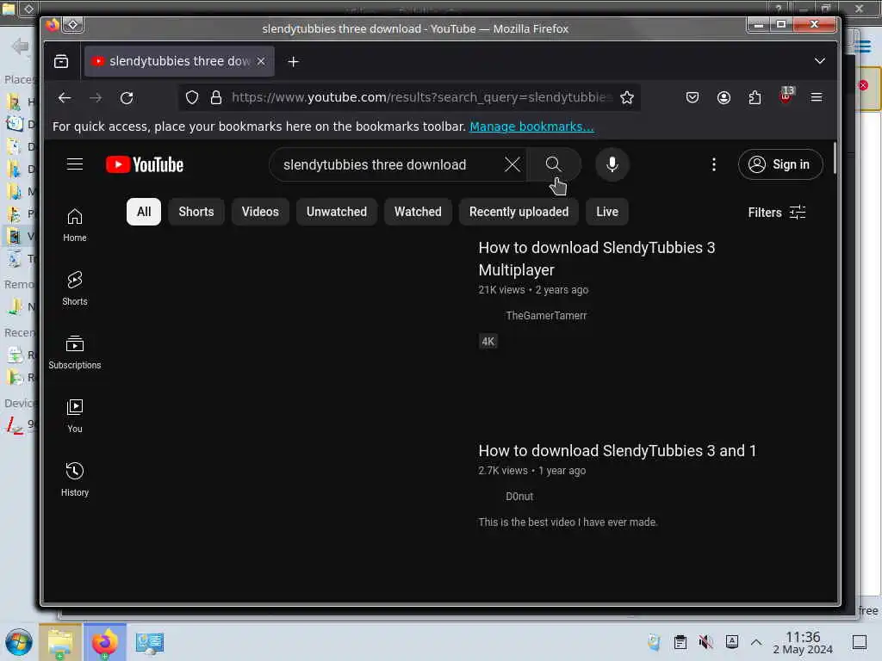The height and width of the screenshot is (661, 882).
Task: Show hidden system tray icons
Action: (756, 642)
